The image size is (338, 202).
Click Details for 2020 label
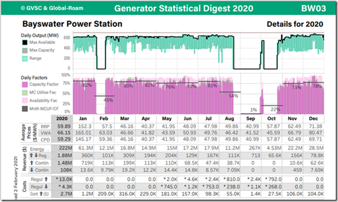295,24
